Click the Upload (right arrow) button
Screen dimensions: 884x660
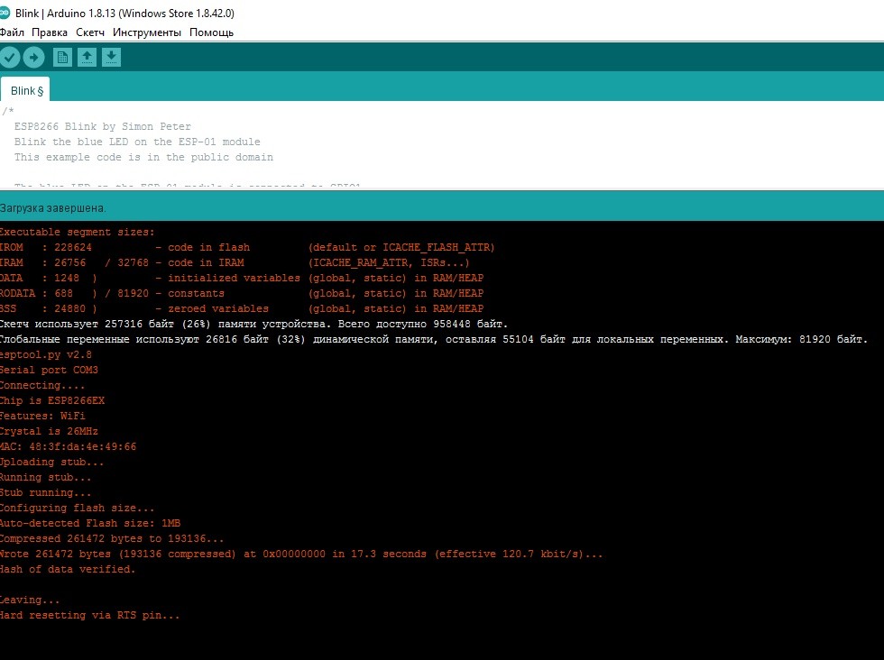(x=33, y=58)
